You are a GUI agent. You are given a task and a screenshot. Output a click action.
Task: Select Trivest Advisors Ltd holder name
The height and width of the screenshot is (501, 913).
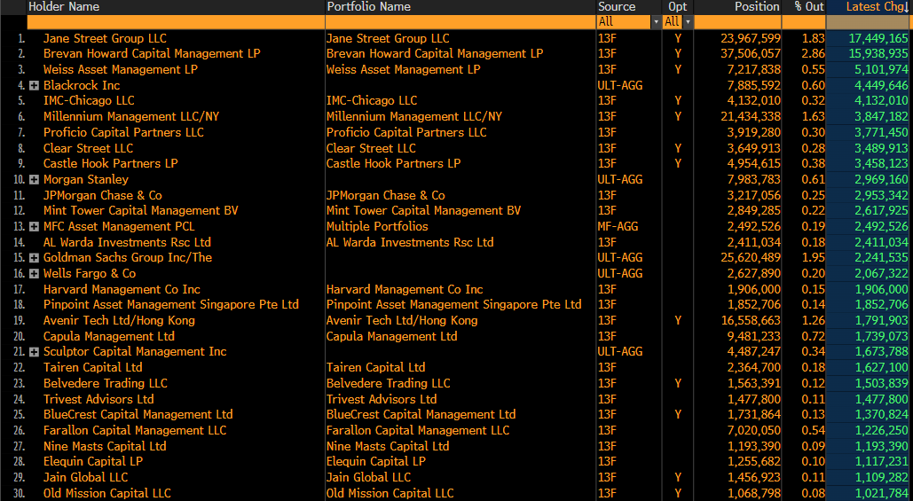[98, 399]
